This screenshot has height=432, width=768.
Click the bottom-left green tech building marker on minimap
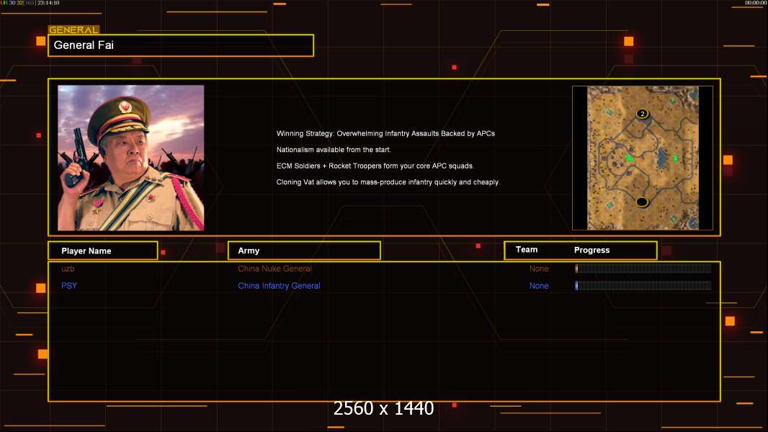[610, 205]
